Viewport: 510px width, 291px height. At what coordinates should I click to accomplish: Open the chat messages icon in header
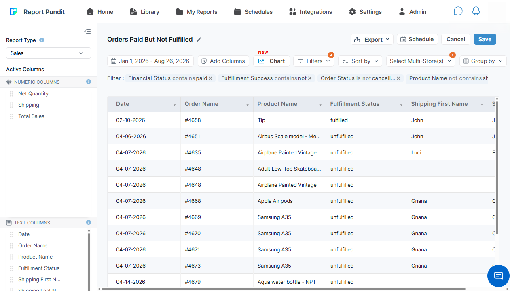click(458, 11)
